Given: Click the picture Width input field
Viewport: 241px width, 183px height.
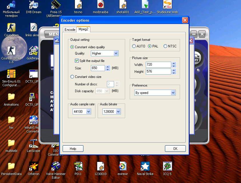Looking at the screenshot, I should pos(158,65).
